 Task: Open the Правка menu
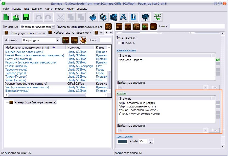(x=16, y=9)
